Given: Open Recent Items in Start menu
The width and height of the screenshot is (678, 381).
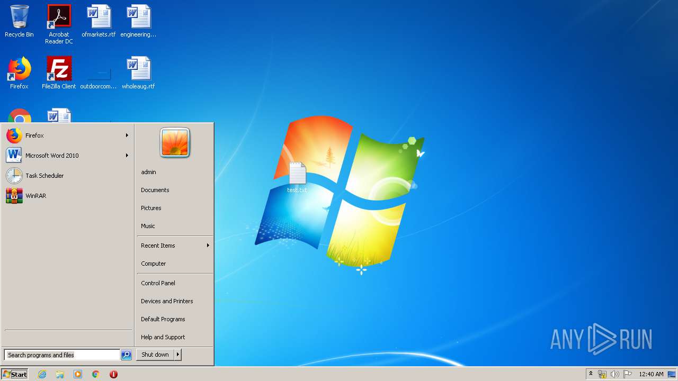Looking at the screenshot, I should tap(175, 246).
